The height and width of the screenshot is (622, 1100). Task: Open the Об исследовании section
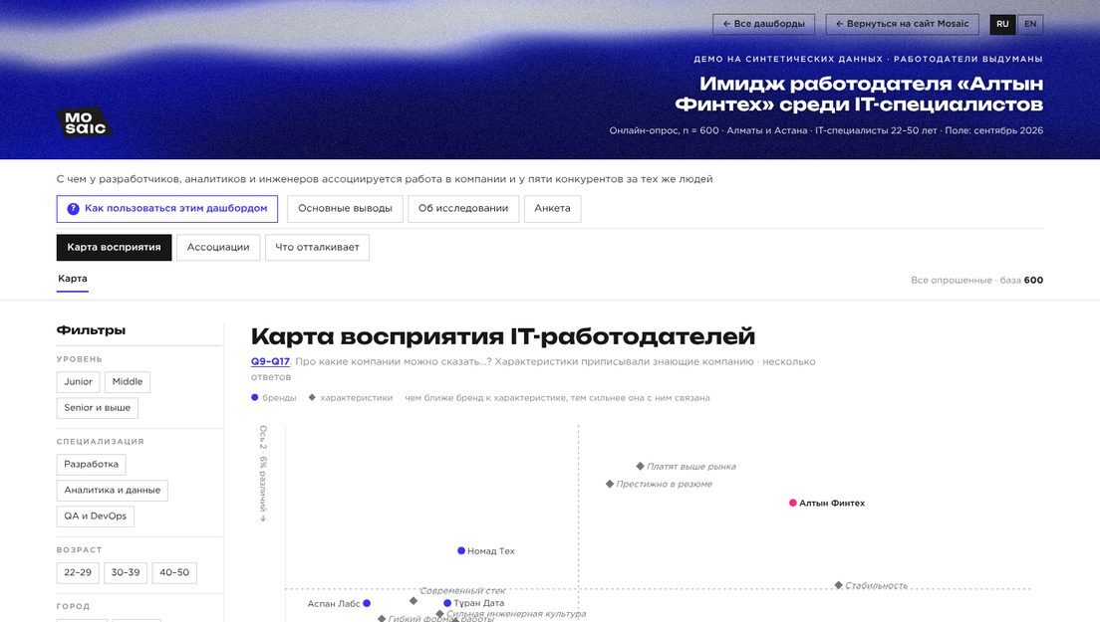463,209
